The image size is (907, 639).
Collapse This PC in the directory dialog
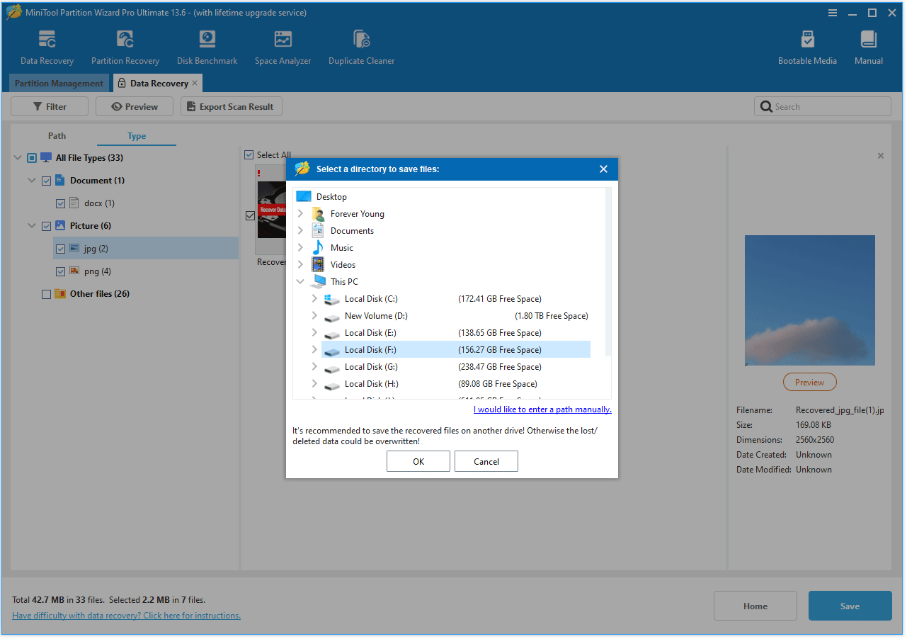pyautogui.click(x=300, y=281)
